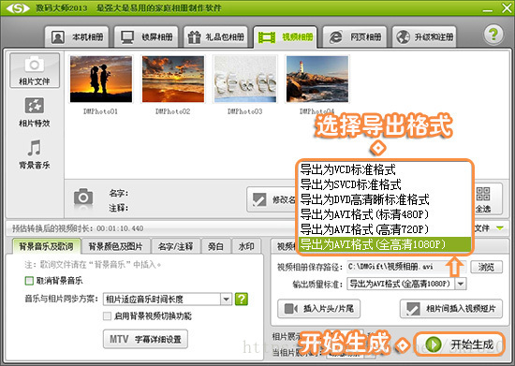
Task: Switch to 背景音乐及歌词 tab
Action: (46, 246)
